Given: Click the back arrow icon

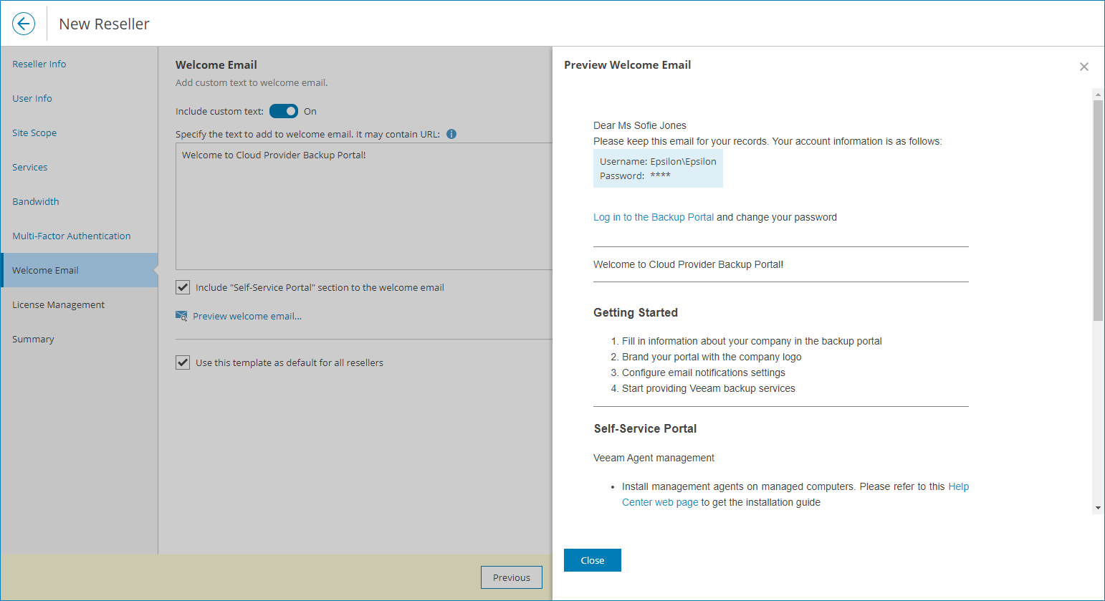Looking at the screenshot, I should click(24, 24).
